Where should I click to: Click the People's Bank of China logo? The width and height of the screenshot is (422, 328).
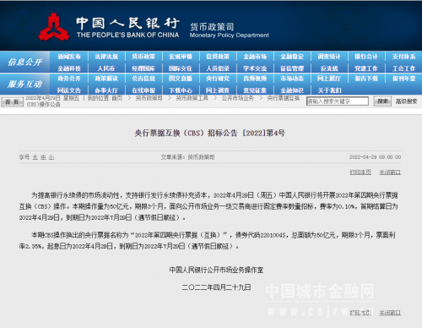point(54,27)
